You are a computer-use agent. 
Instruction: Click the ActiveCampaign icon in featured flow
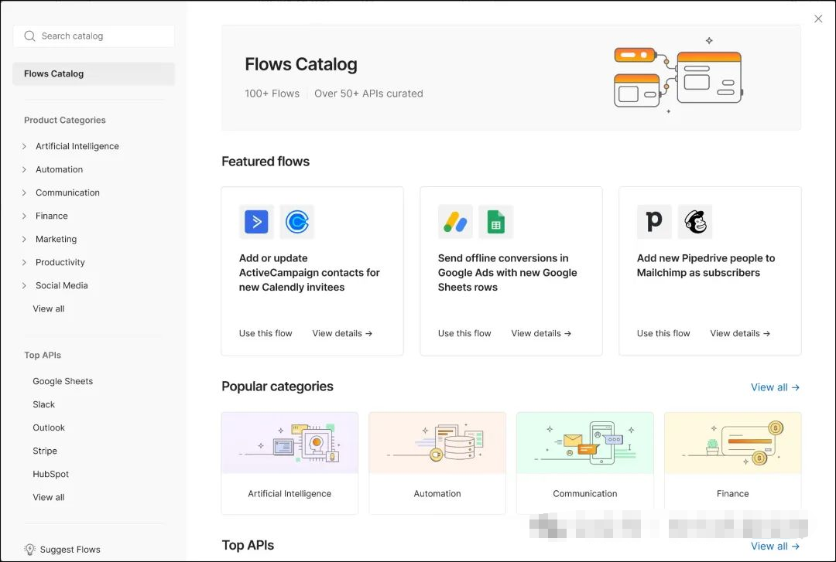(256, 222)
